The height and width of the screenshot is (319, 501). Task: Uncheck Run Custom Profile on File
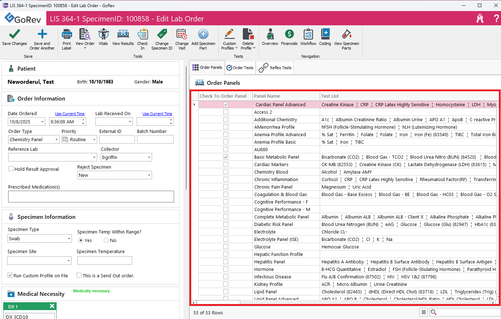click(x=10, y=276)
